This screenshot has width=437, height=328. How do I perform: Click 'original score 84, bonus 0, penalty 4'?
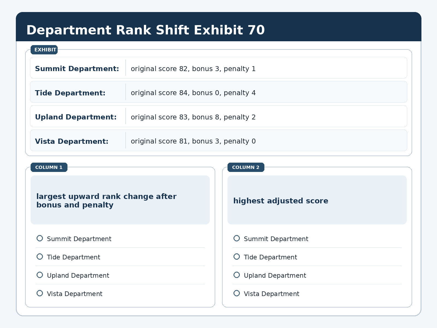tap(193, 93)
